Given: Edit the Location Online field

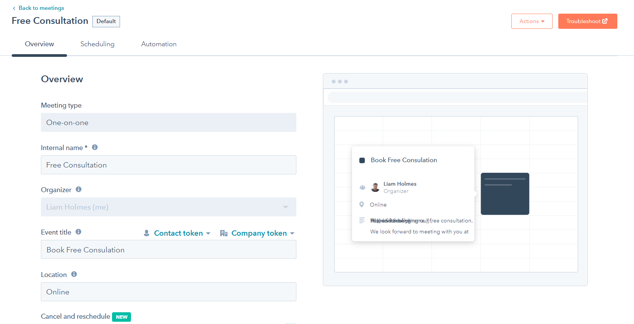Looking at the screenshot, I should click(168, 292).
